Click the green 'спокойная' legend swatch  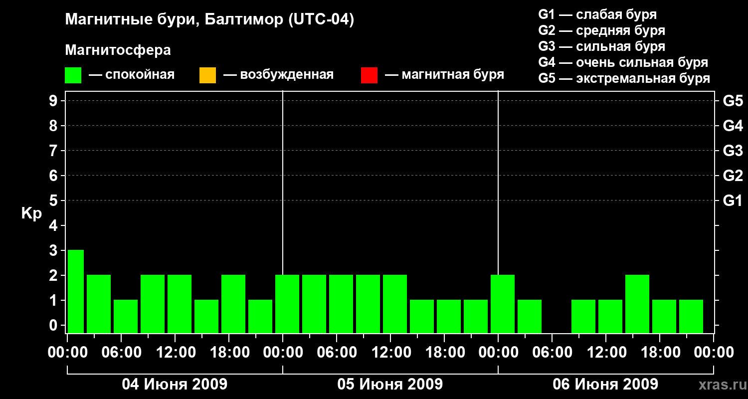tap(73, 75)
